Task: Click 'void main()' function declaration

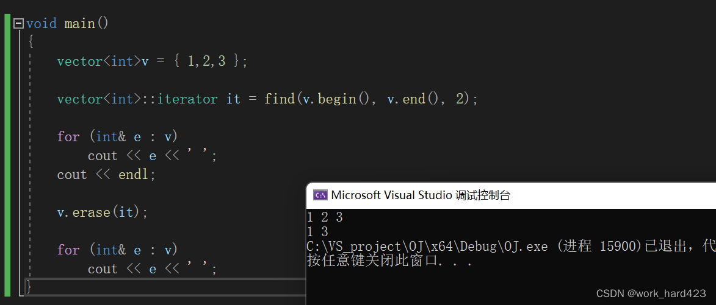Action: pyautogui.click(x=68, y=23)
